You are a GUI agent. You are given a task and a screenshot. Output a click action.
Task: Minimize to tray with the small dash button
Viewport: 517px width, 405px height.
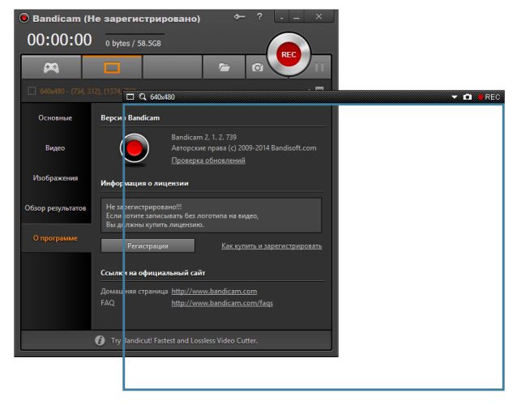(282, 17)
